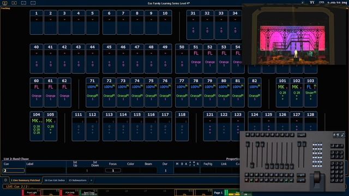Screen dimensions: 349x196
Task: Select channel 31 tile
Action: click(193, 24)
